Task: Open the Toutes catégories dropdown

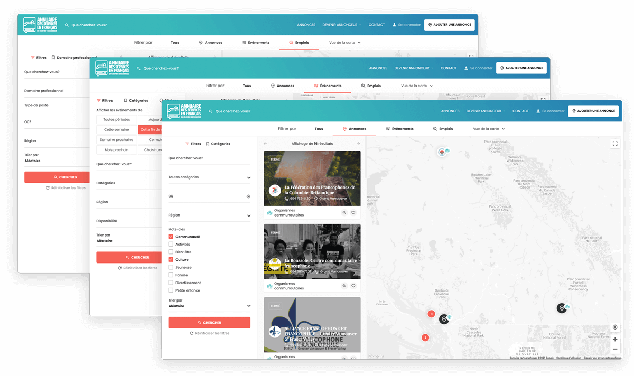Action: pyautogui.click(x=209, y=177)
